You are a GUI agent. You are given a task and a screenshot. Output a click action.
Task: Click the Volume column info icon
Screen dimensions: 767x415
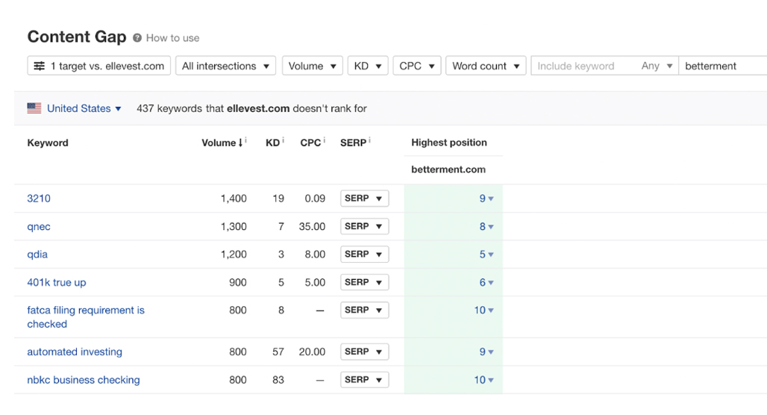tap(246, 140)
